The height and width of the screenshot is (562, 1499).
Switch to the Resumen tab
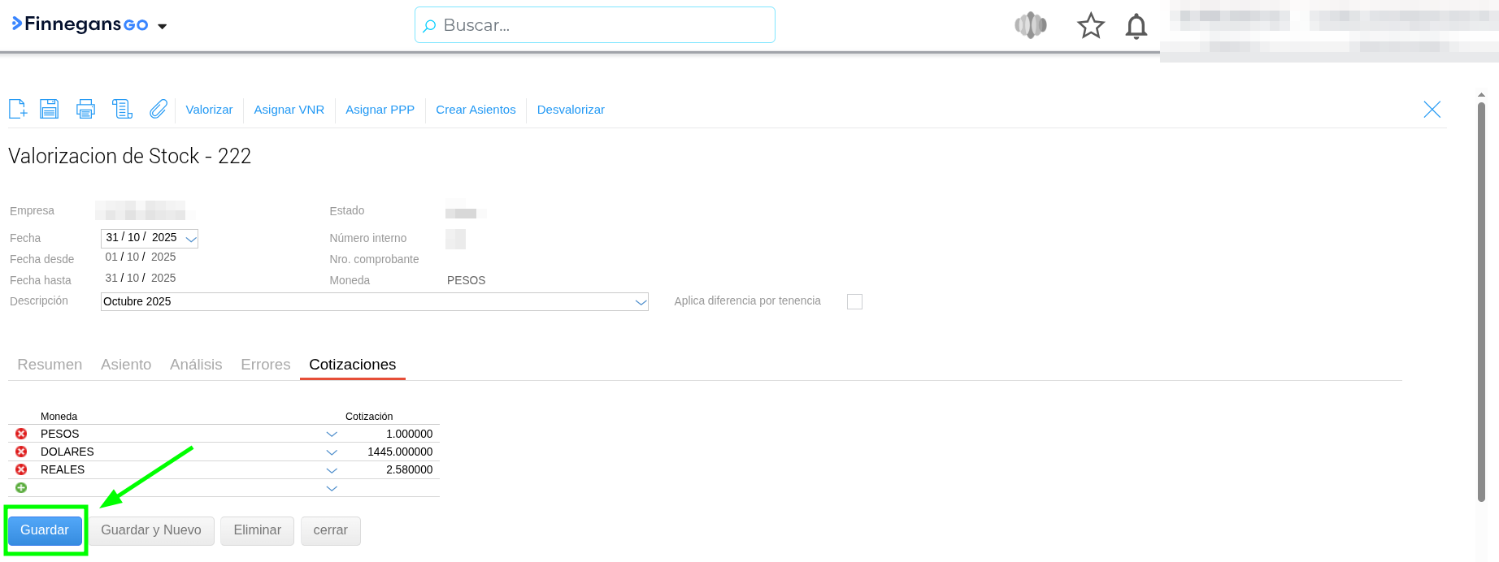click(50, 365)
